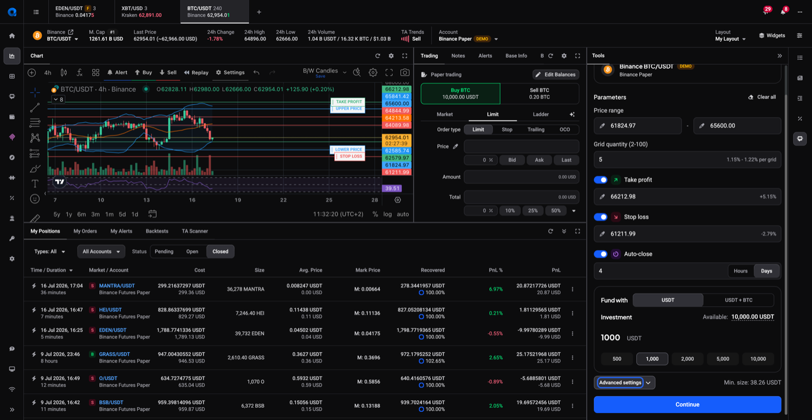Screen dimensions: 812x420
Task: Pick lower price range from chart eyedropper
Action: point(602,125)
